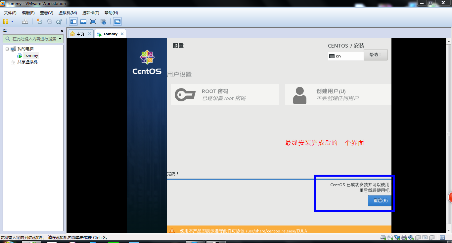Open the 编辑(E) menu
This screenshot has width=452, height=243.
pyautogui.click(x=28, y=13)
